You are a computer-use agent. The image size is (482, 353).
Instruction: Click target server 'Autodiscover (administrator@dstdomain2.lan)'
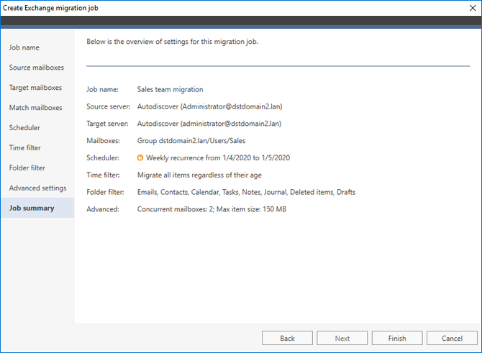pos(209,124)
